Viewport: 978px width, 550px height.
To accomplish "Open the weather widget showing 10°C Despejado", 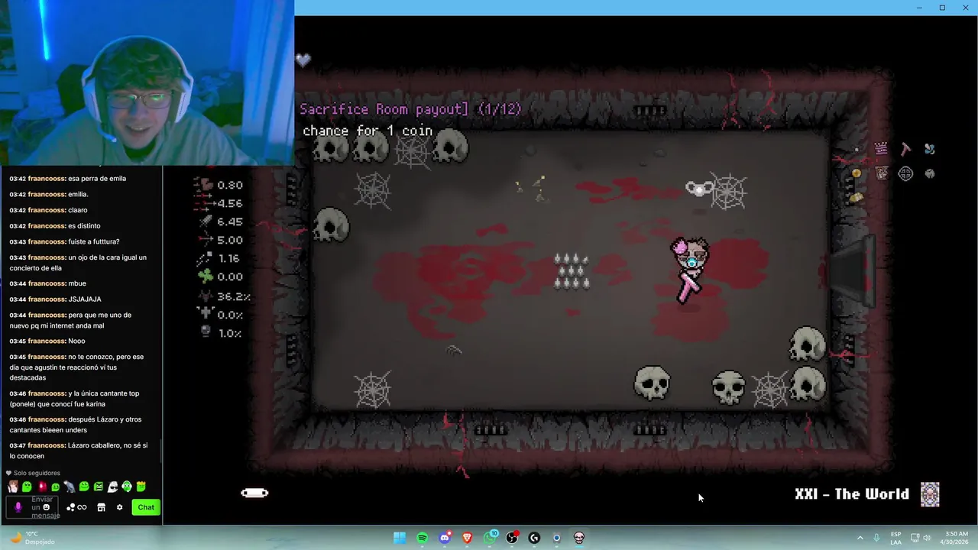I will pyautogui.click(x=31, y=538).
